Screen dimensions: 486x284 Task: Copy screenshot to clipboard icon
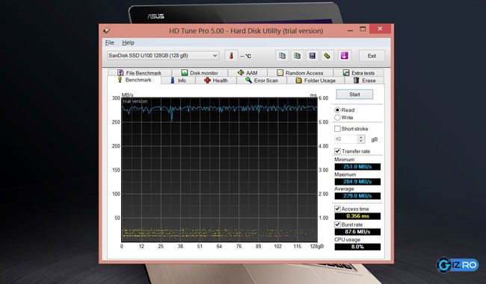point(298,56)
